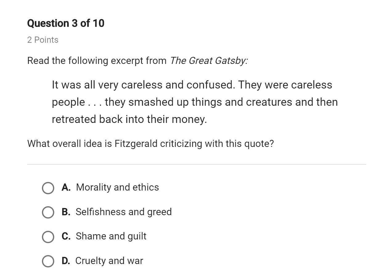Click the italic 'The Great Gatsby' title
The image size is (368, 280).
(209, 61)
